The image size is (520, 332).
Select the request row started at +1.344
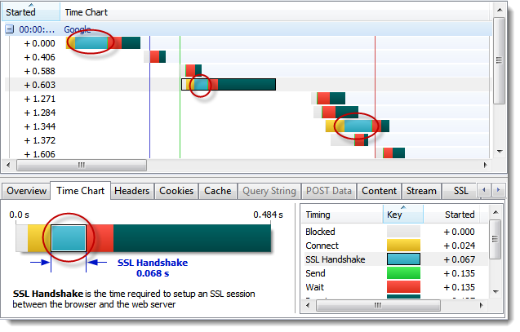(x=248, y=126)
